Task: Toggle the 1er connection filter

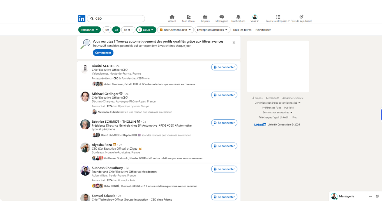Action: [x=107, y=30]
